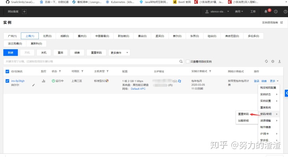288x157 pixels.
Task: Expand the 实例状态 submenu
Action: point(269,94)
